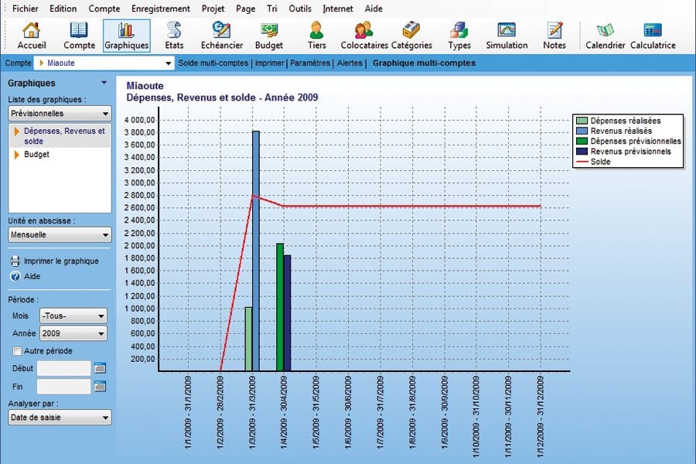
Task: Launch the Calculatrice icon
Action: pyautogui.click(x=653, y=36)
